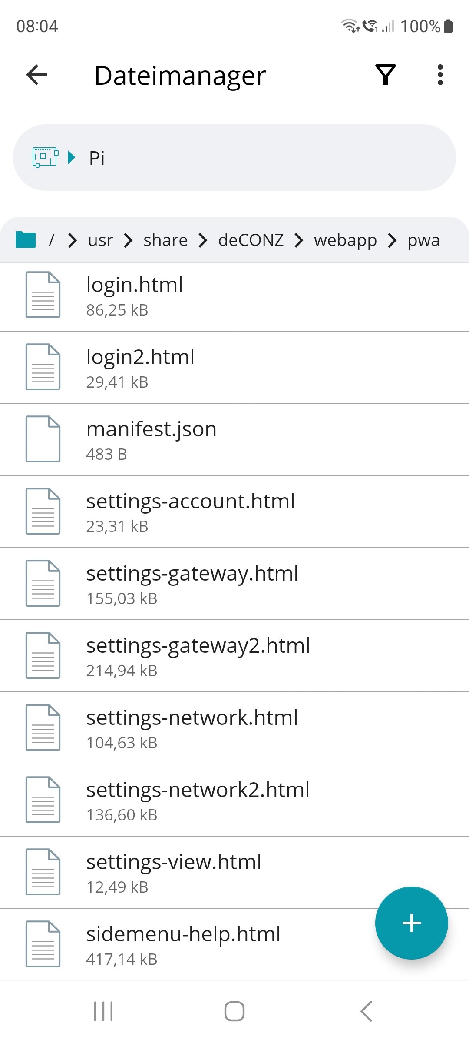Open the three-dot overflow menu
This screenshot has height=1043, width=469.
point(440,75)
